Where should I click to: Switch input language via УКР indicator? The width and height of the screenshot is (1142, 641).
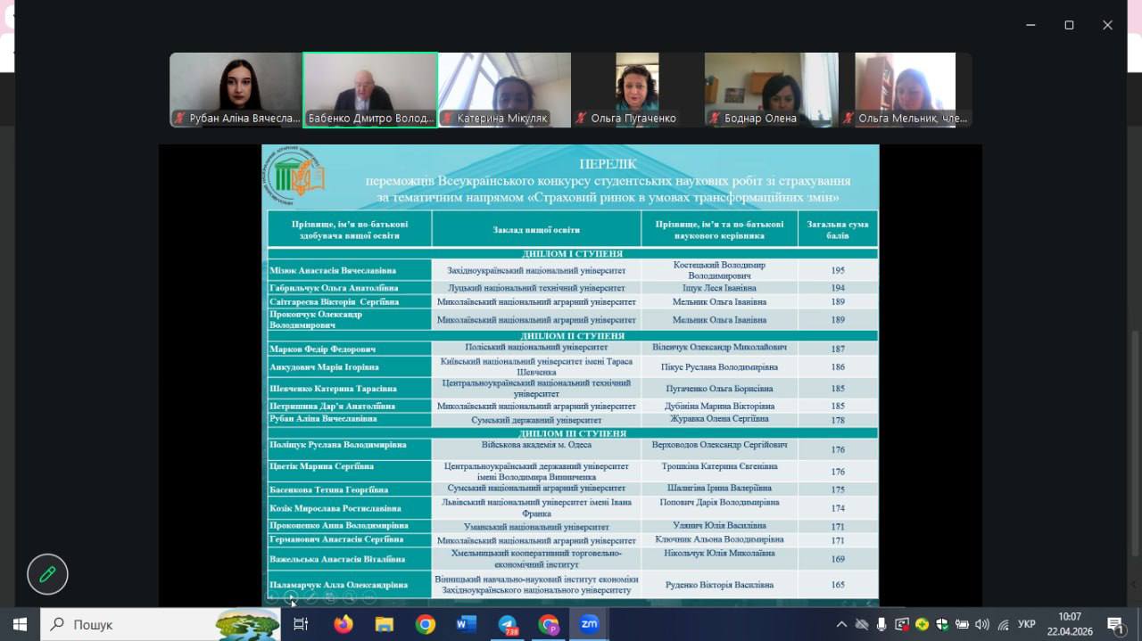[x=1027, y=624]
